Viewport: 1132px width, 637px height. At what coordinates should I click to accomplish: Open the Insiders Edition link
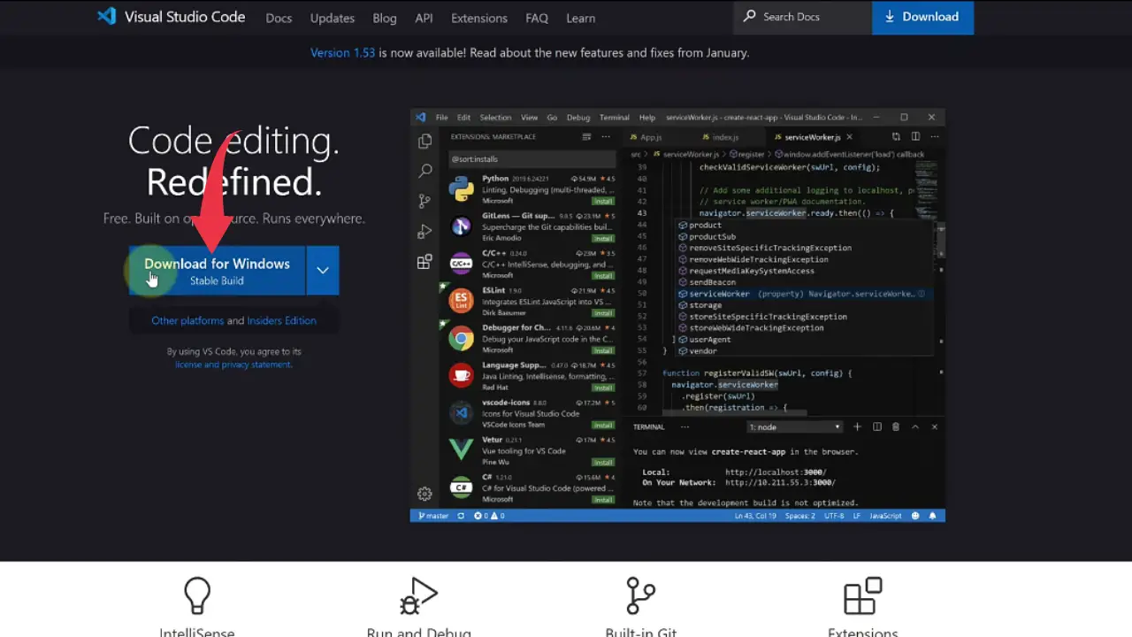(x=281, y=320)
